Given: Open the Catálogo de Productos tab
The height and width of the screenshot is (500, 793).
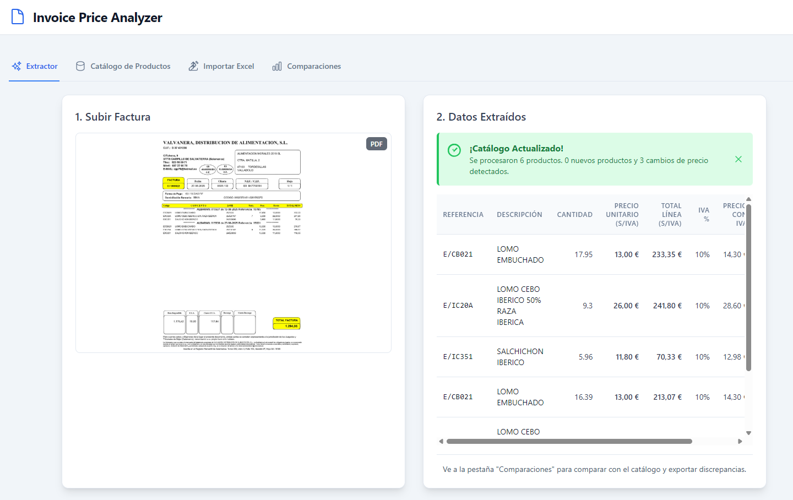Looking at the screenshot, I should (123, 66).
